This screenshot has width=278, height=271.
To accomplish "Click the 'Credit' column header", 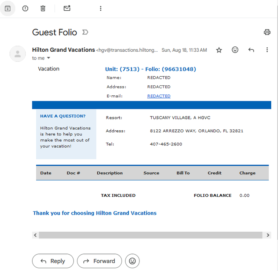I will click(214, 173).
